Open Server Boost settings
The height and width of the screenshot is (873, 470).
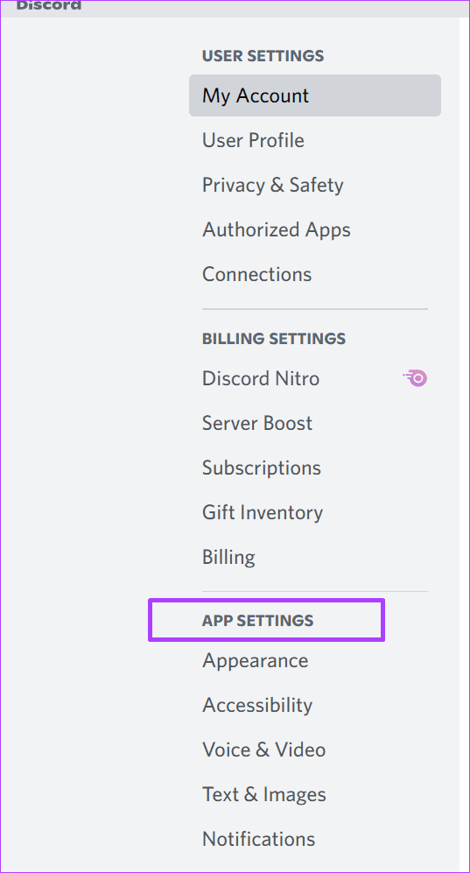(x=315, y=423)
